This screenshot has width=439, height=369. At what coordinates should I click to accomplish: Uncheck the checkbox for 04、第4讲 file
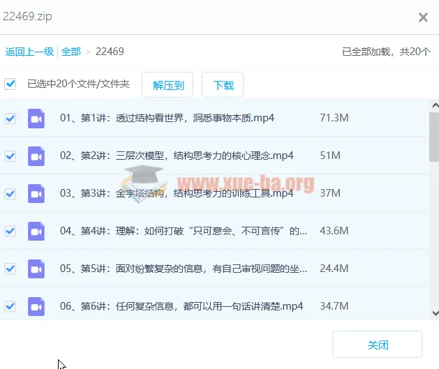10,231
